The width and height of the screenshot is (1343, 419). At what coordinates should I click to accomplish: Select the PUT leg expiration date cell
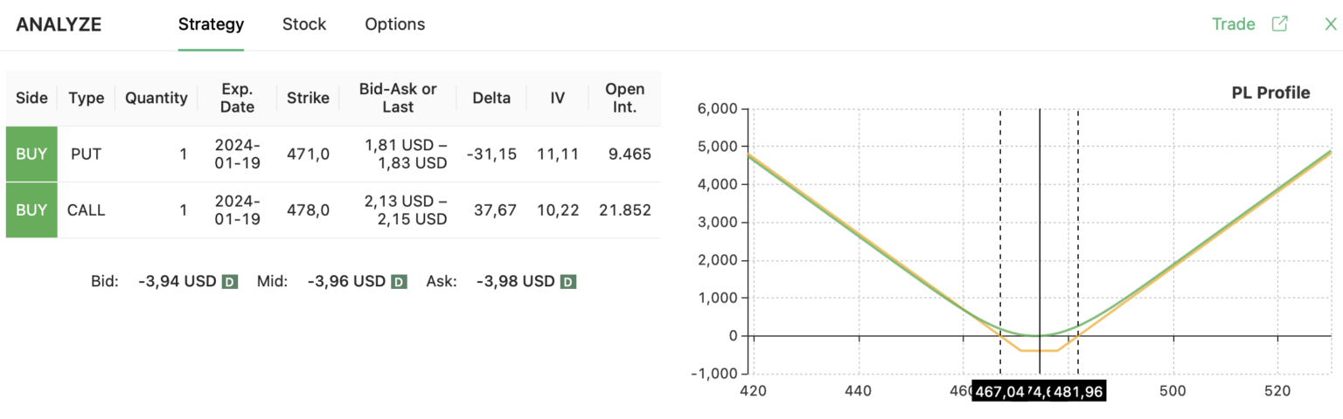[x=237, y=155]
